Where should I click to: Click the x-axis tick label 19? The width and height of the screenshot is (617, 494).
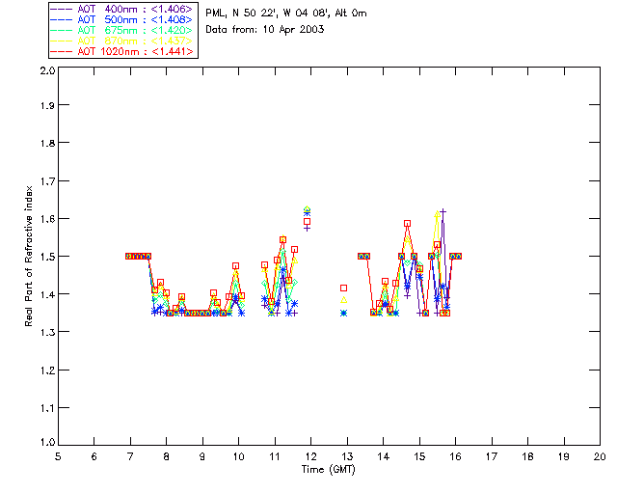[564, 456]
